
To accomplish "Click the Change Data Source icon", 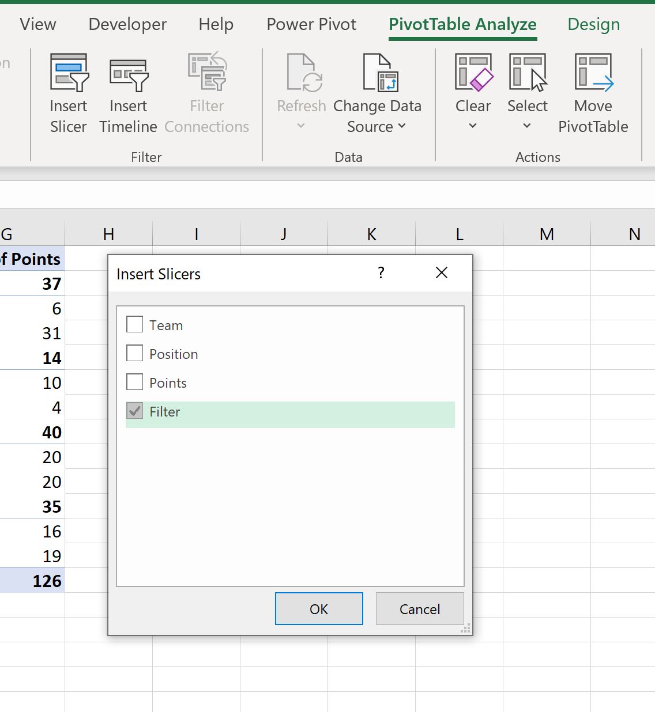I will [381, 73].
